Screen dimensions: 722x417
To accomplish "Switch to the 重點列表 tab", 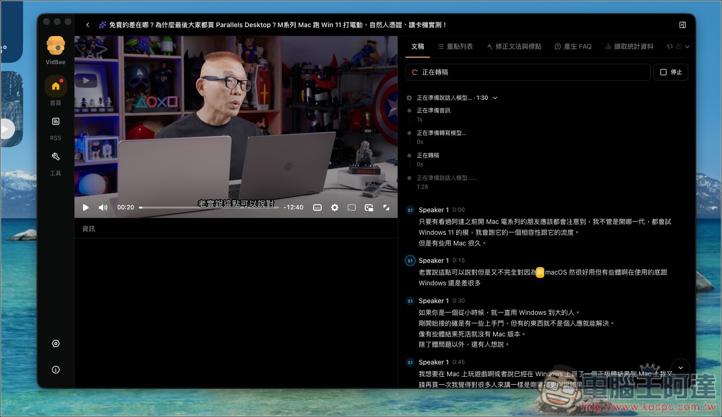I will point(455,46).
